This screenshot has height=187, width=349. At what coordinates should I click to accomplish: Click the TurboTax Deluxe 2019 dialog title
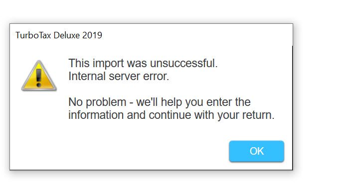tap(59, 35)
